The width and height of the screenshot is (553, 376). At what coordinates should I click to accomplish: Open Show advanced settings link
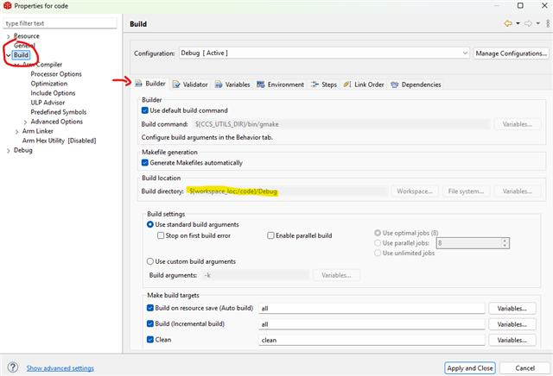60,368
